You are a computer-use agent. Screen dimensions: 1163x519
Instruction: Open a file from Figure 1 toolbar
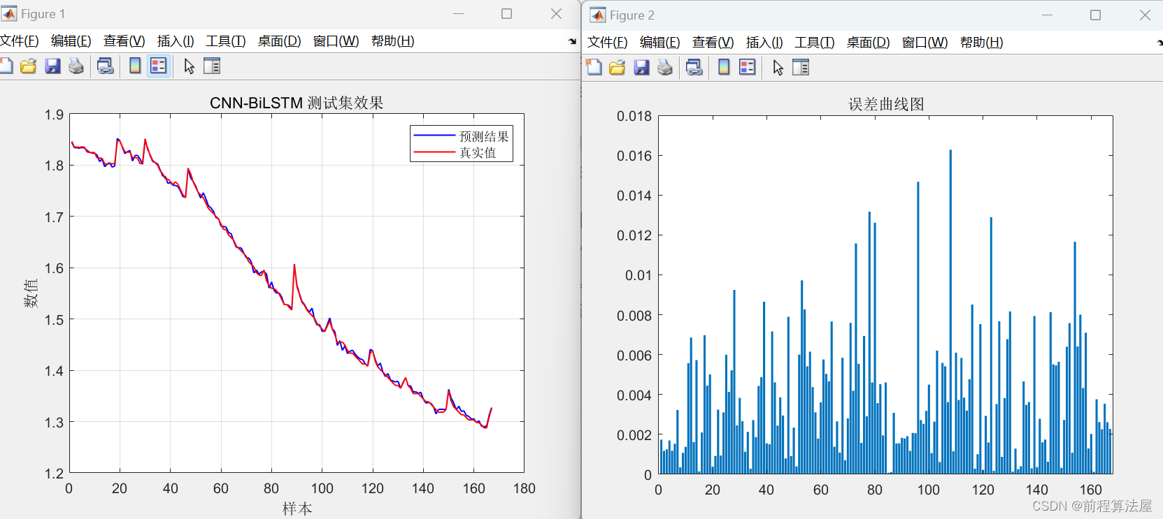tap(29, 66)
